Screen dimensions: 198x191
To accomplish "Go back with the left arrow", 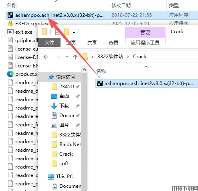I will 46,57.
